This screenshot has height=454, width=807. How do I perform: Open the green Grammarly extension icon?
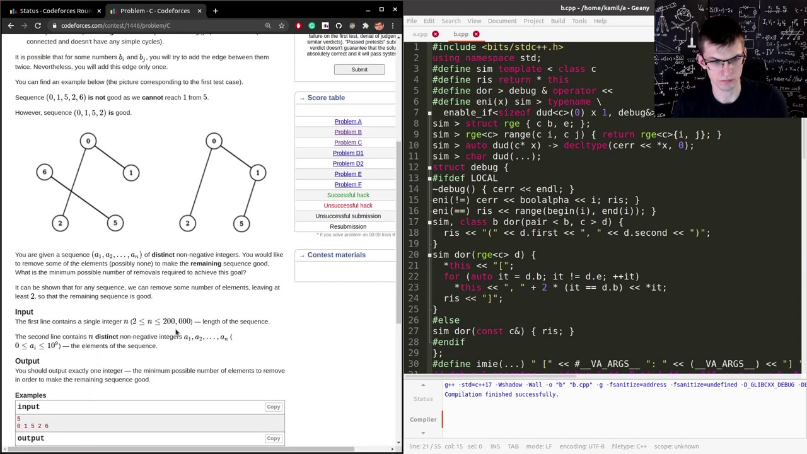click(x=312, y=26)
